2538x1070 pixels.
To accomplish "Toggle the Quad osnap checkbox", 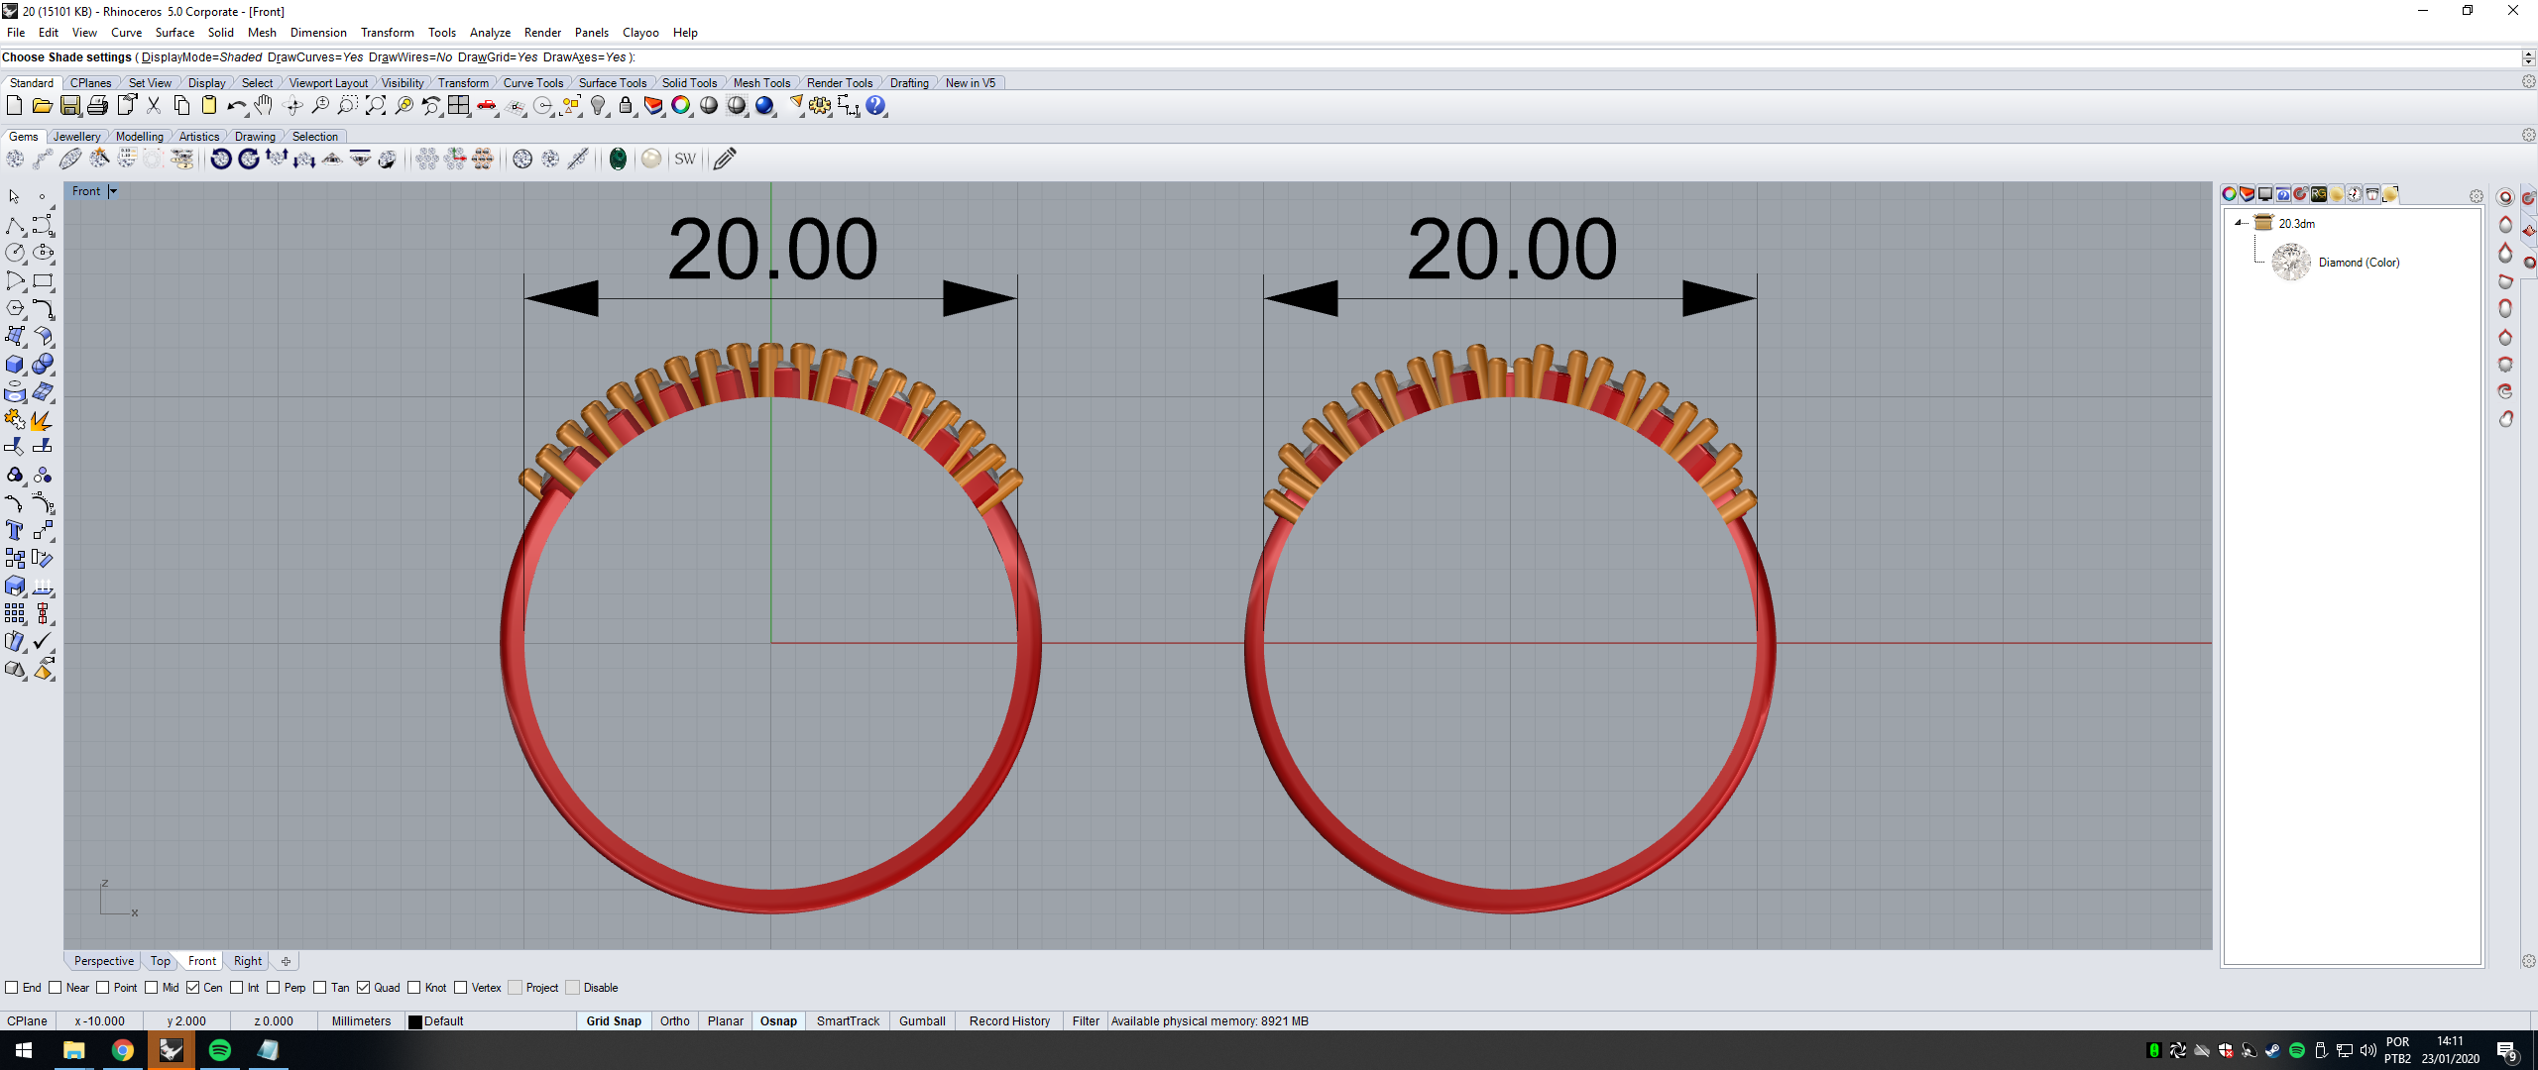I will [x=364, y=988].
